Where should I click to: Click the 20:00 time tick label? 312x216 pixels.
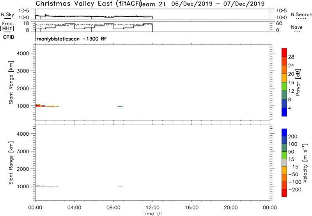230,208
